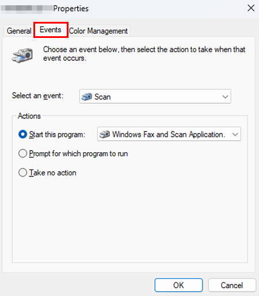Click the Take no action label text
This screenshot has height=296, width=259.
(52, 172)
